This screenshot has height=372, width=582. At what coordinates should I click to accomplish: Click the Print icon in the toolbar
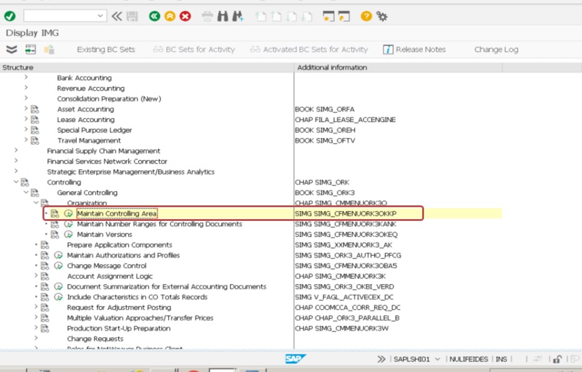(207, 16)
